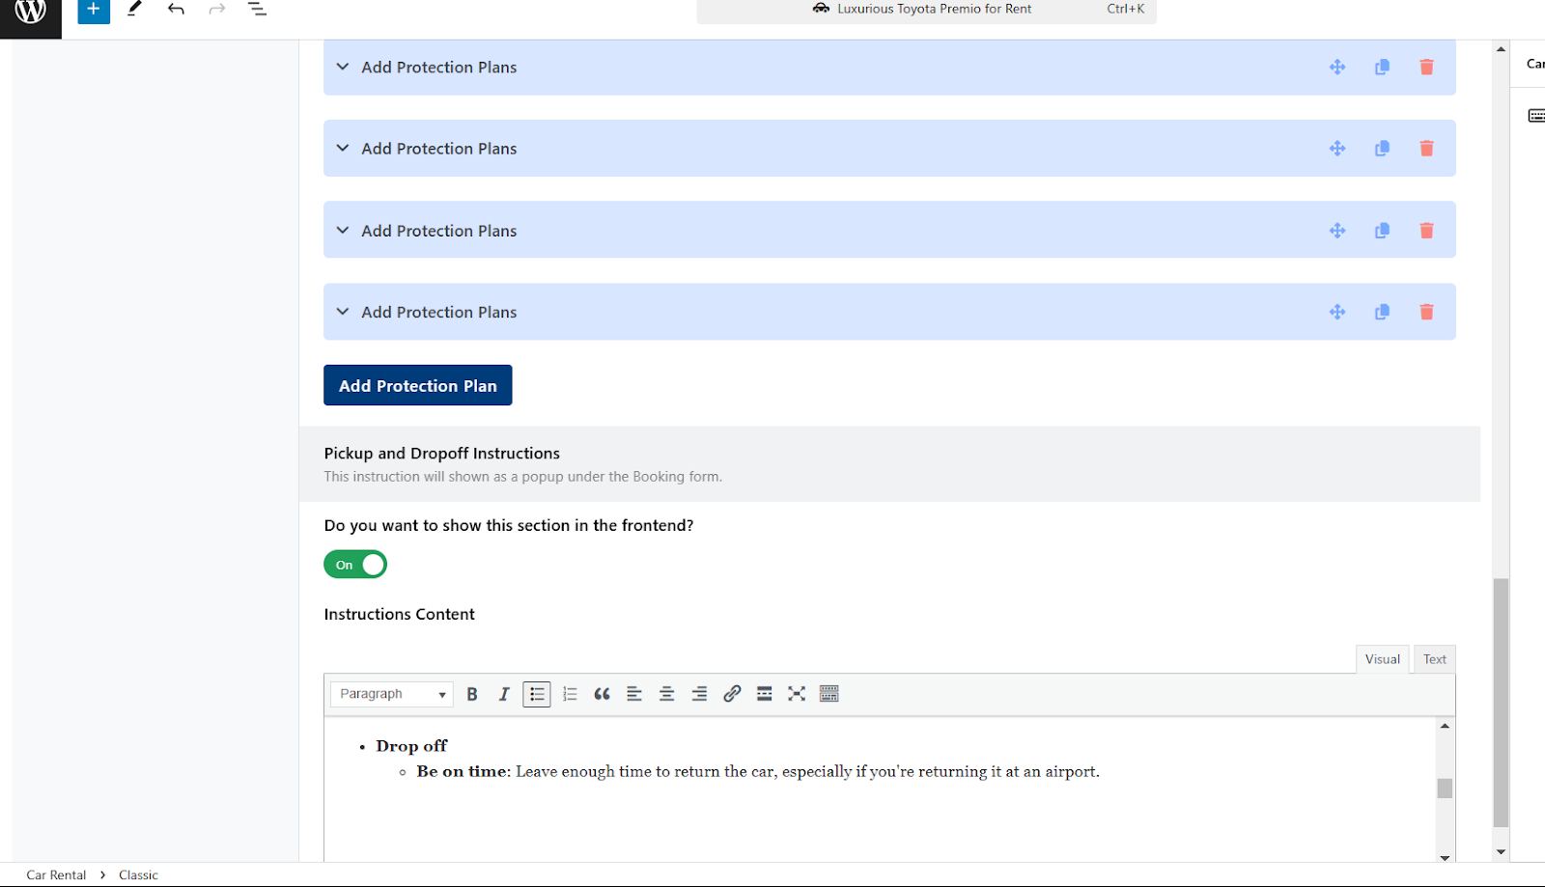Duplicate the third protection plan row
Image resolution: width=1545 pixels, height=887 pixels.
click(1382, 231)
